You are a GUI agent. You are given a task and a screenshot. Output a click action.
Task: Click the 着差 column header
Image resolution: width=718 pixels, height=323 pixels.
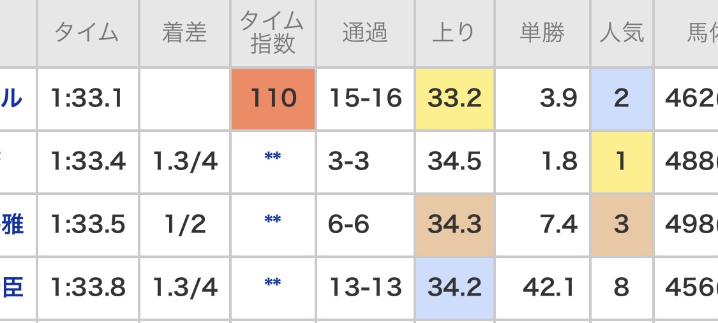[x=184, y=33]
